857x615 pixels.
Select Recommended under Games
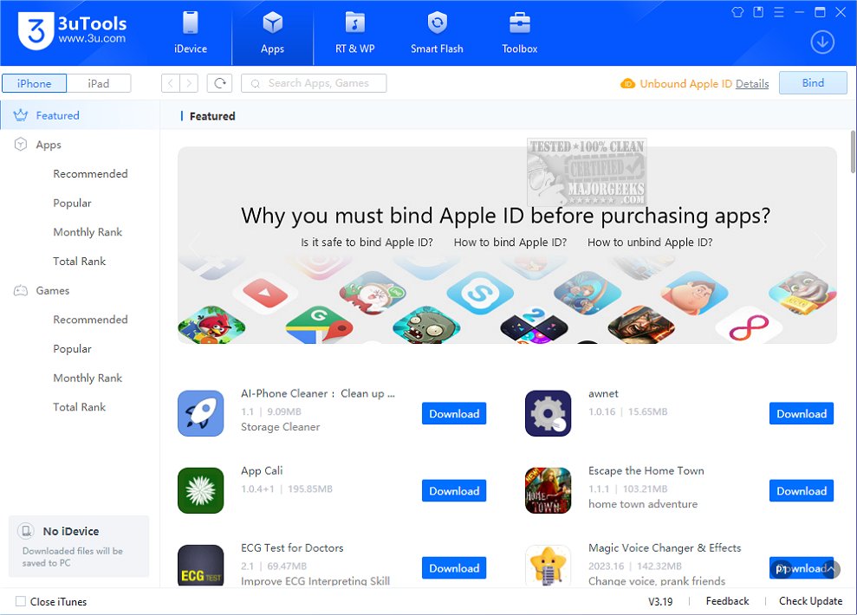90,320
